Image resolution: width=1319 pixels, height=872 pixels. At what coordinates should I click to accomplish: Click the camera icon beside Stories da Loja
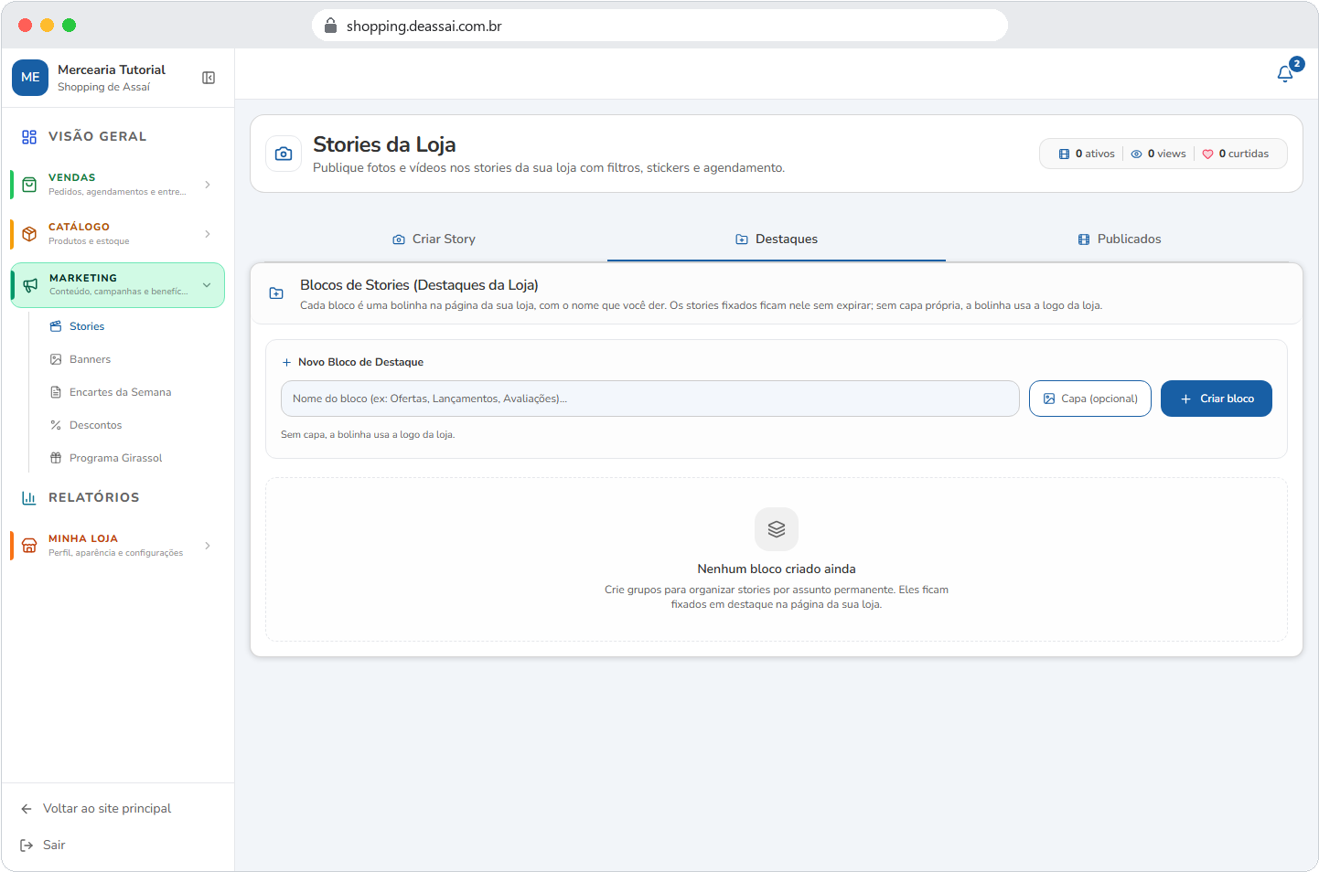point(284,154)
